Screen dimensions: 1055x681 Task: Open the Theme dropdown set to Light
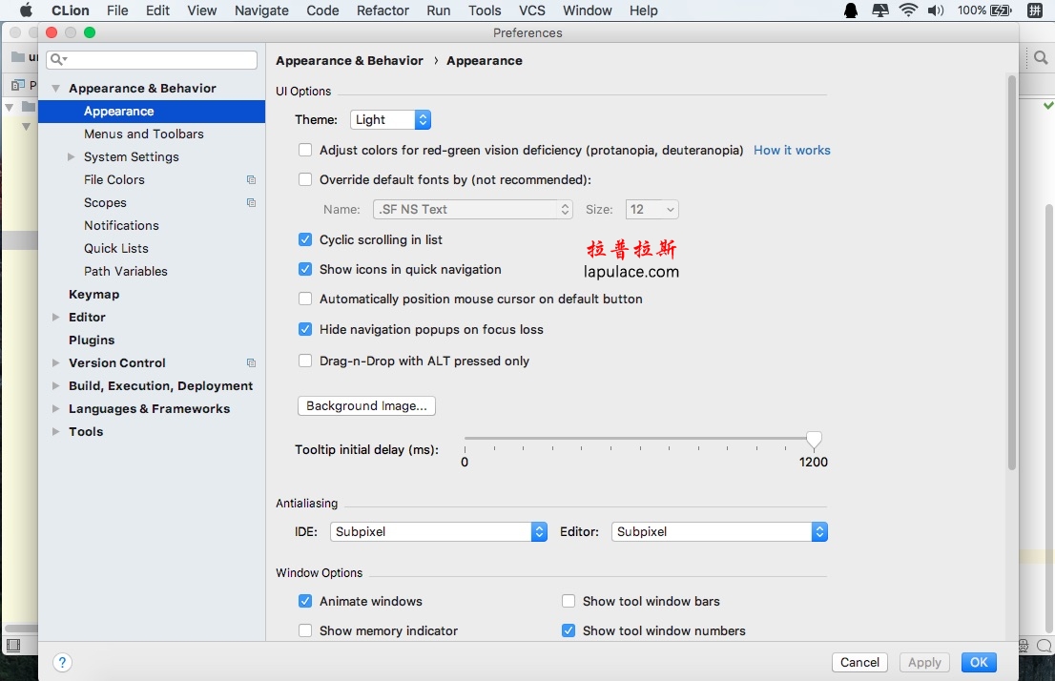coord(390,120)
